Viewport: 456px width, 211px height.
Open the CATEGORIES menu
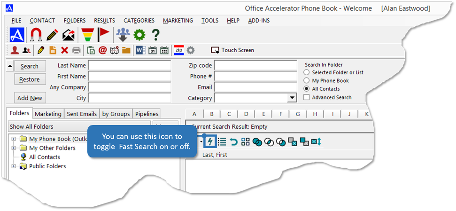[x=139, y=21]
